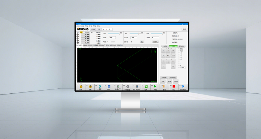Open the MDI icon in bottom toolbar
This screenshot has width=261, height=139.
tap(109, 86)
